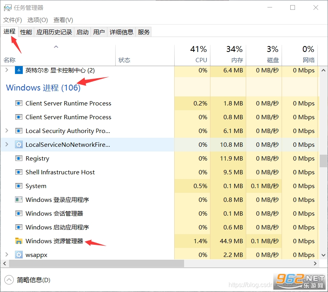
Task: Click the Local Security Authority Process icon
Action: pyautogui.click(x=19, y=131)
